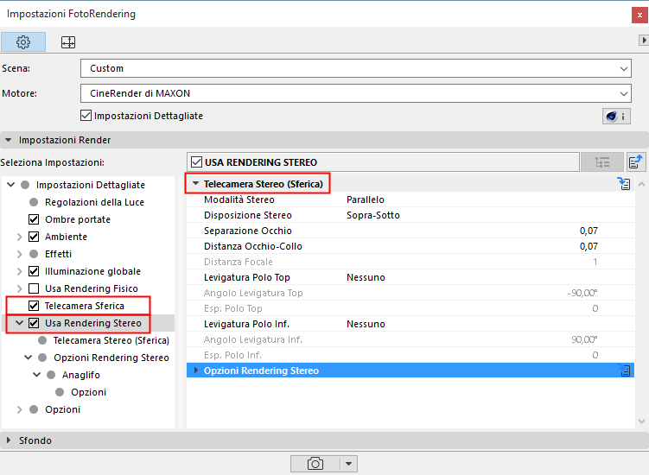Toggle Telecamera Sferica checkbox
This screenshot has height=475, width=649.
pyautogui.click(x=34, y=306)
